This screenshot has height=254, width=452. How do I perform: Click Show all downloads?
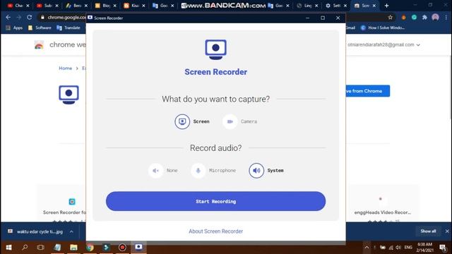tap(428, 231)
